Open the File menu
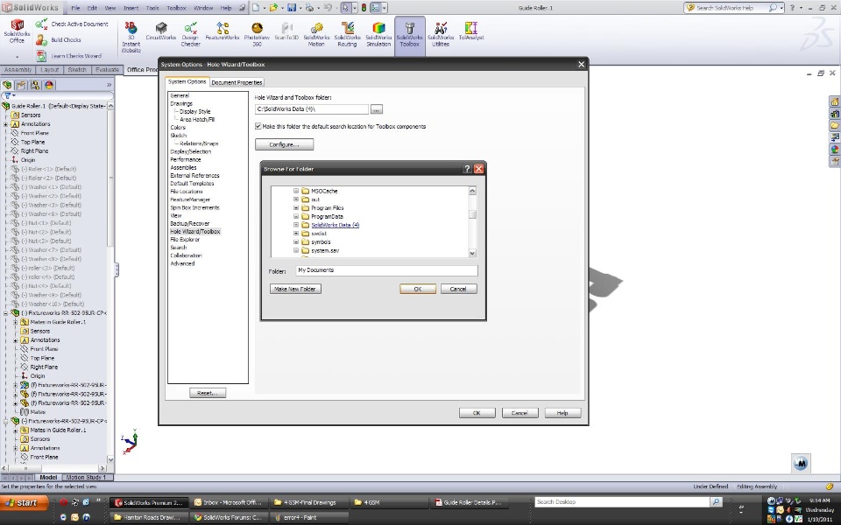841x525 pixels. click(x=75, y=8)
